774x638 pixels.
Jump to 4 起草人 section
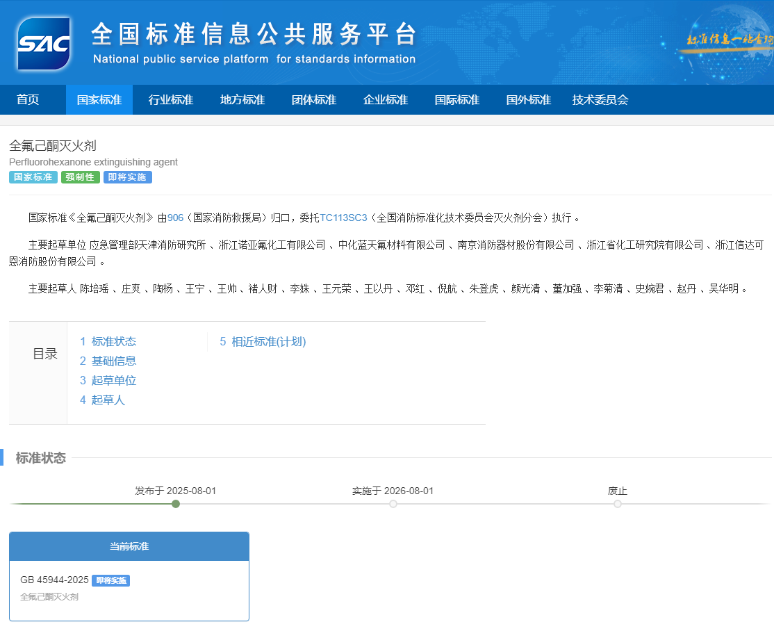(x=103, y=400)
